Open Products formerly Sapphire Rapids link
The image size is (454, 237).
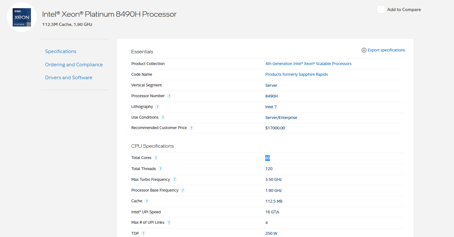click(x=296, y=74)
